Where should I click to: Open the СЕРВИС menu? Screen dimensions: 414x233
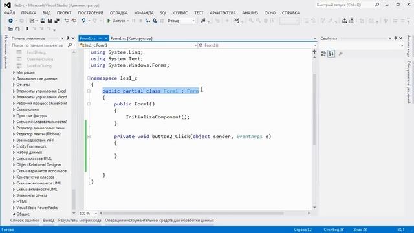point(180,13)
